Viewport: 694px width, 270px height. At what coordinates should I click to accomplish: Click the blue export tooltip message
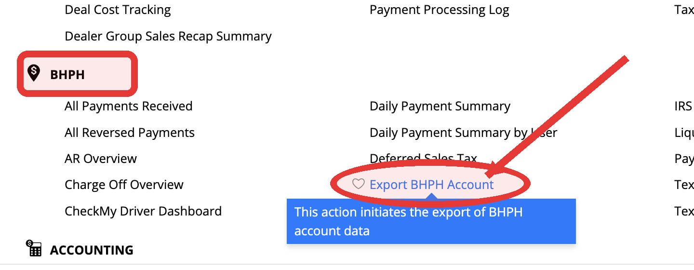click(431, 221)
